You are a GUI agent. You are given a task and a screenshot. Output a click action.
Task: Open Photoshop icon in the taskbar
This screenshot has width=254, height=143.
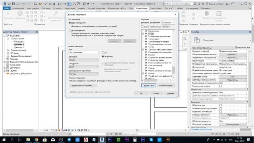tap(110, 139)
